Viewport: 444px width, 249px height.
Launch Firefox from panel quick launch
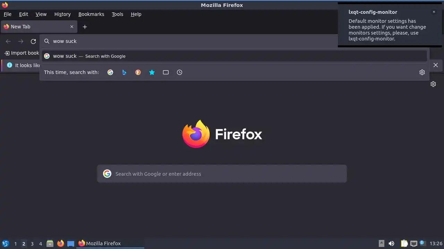tap(61, 243)
